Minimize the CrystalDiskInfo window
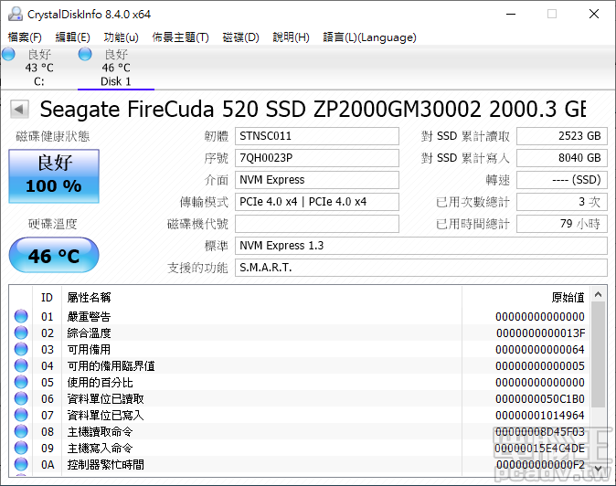This screenshot has width=616, height=486. [511, 14]
